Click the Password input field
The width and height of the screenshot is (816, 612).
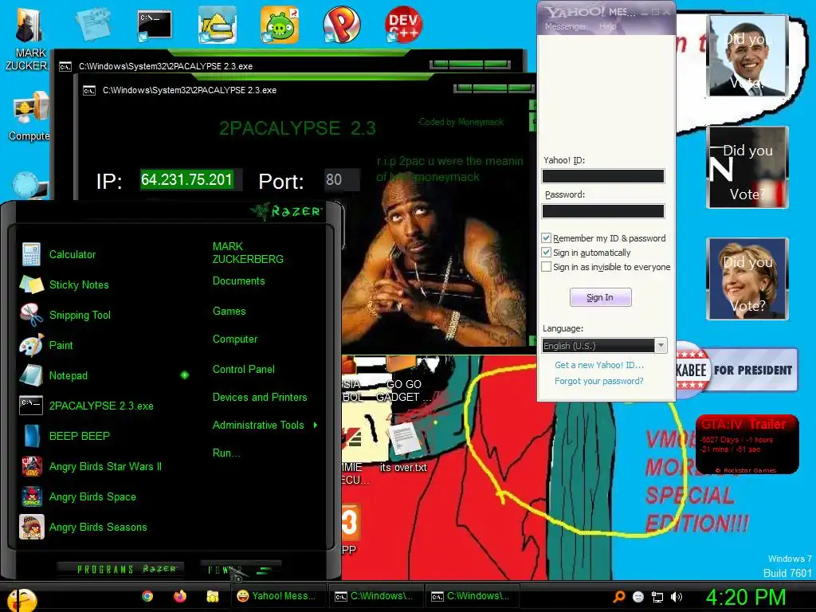click(603, 210)
